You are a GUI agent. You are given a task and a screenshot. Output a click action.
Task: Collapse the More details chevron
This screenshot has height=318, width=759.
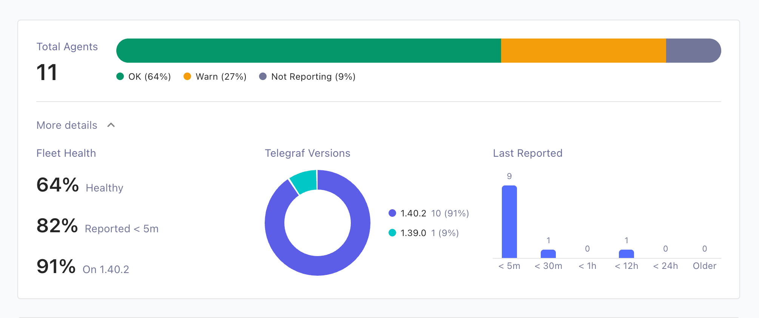[111, 125]
